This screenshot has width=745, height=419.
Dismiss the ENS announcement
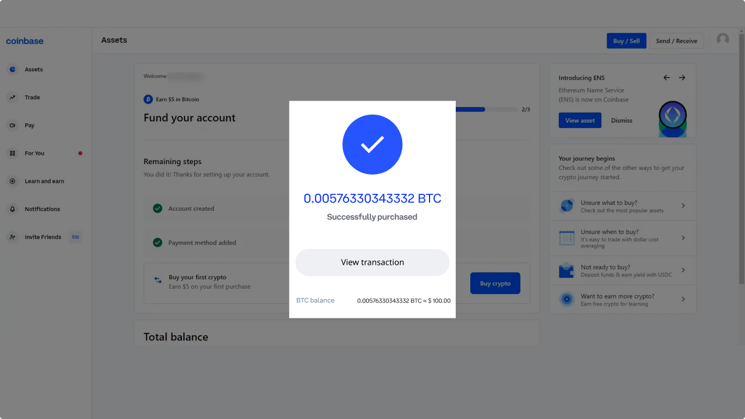tap(622, 120)
